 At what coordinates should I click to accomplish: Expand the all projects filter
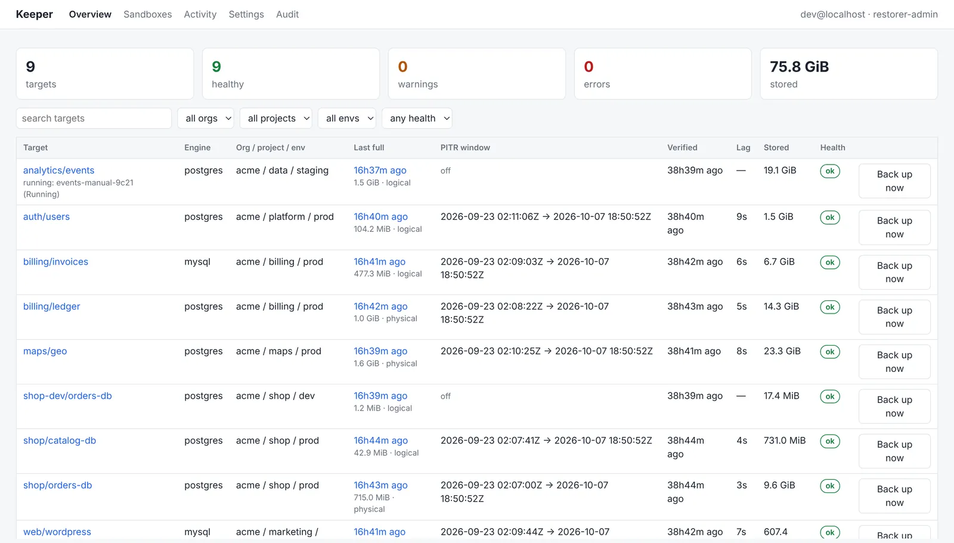click(276, 118)
